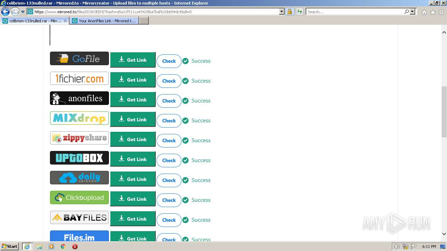Click Internet Explorer taskbar icon
Image resolution: width=447 pixels, height=251 pixels.
[27, 246]
